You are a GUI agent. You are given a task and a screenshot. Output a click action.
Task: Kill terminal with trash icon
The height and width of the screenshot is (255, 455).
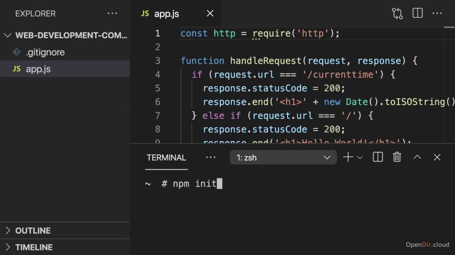397,157
